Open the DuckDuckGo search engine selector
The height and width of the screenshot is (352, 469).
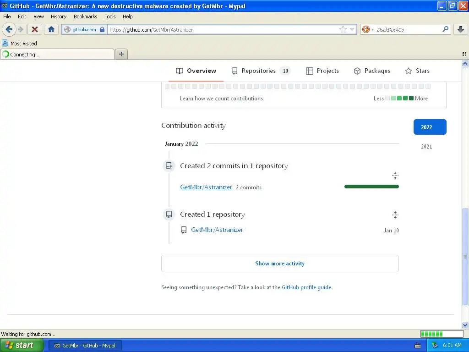point(368,29)
